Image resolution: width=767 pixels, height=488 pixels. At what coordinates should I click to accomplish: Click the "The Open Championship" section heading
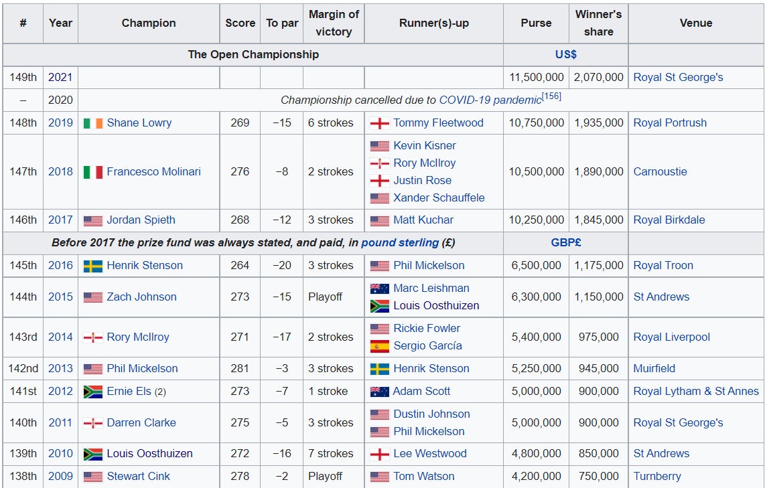tap(253, 54)
